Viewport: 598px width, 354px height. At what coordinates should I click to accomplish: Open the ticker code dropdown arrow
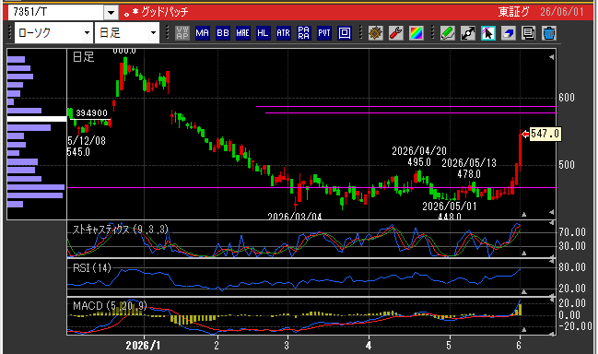(x=111, y=13)
